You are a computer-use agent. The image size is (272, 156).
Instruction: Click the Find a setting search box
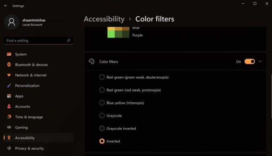pos(35,40)
